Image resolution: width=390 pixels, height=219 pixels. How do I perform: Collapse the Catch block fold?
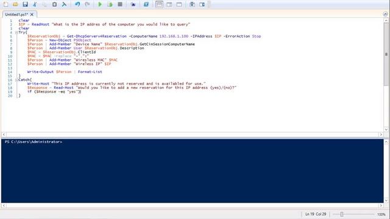point(16,80)
